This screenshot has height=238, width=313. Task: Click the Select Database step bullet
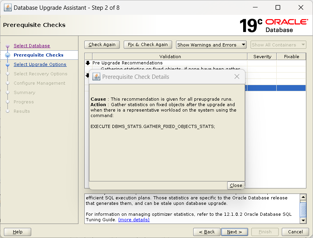point(7,46)
